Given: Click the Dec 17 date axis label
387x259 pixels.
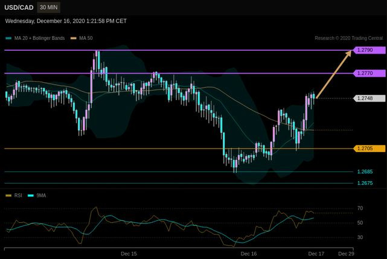Looking at the screenshot, I should [x=316, y=254].
